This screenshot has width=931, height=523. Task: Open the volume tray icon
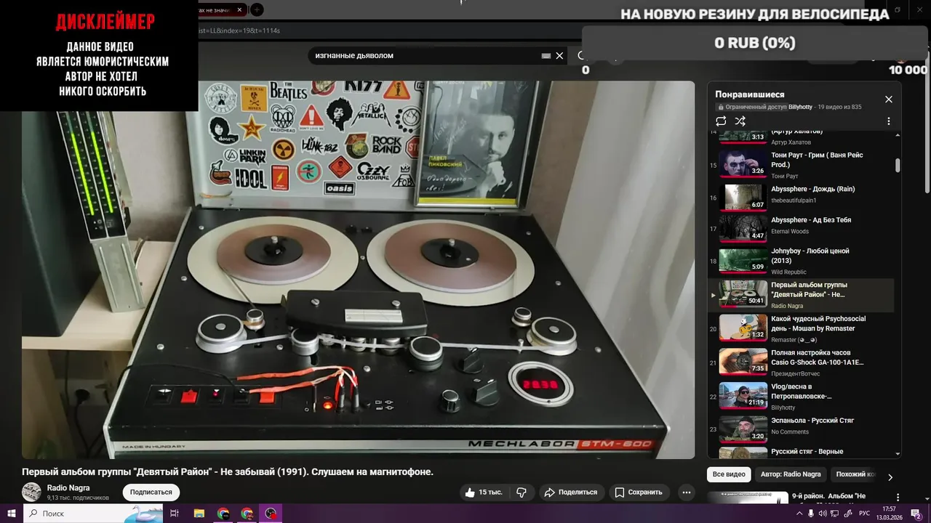[x=823, y=514]
